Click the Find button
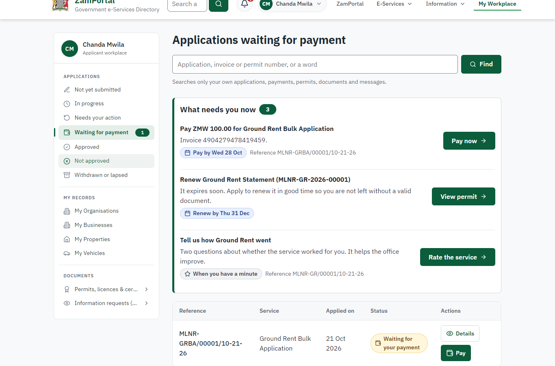The width and height of the screenshot is (555, 366). pos(481,64)
